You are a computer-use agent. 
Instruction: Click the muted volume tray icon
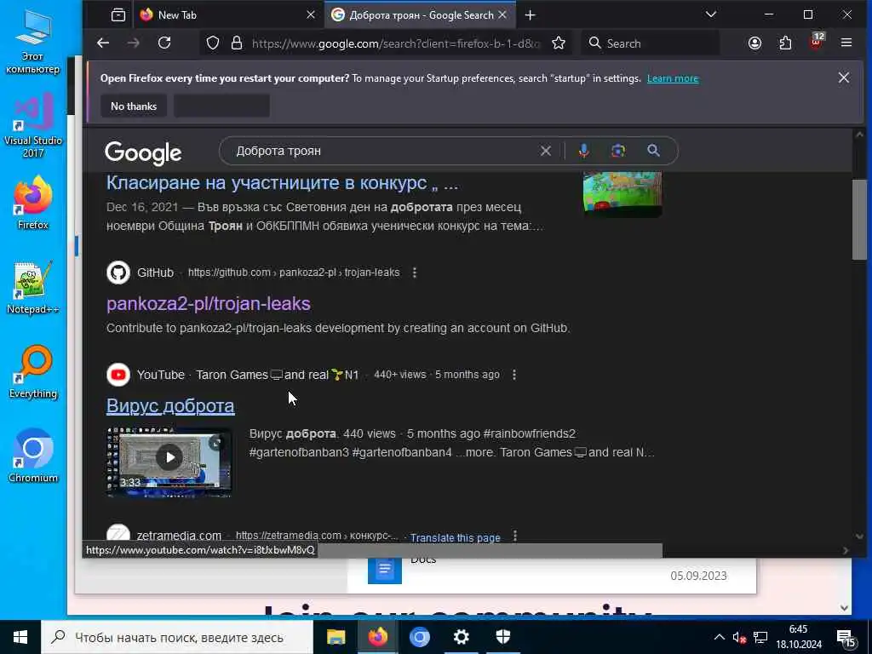(739, 637)
